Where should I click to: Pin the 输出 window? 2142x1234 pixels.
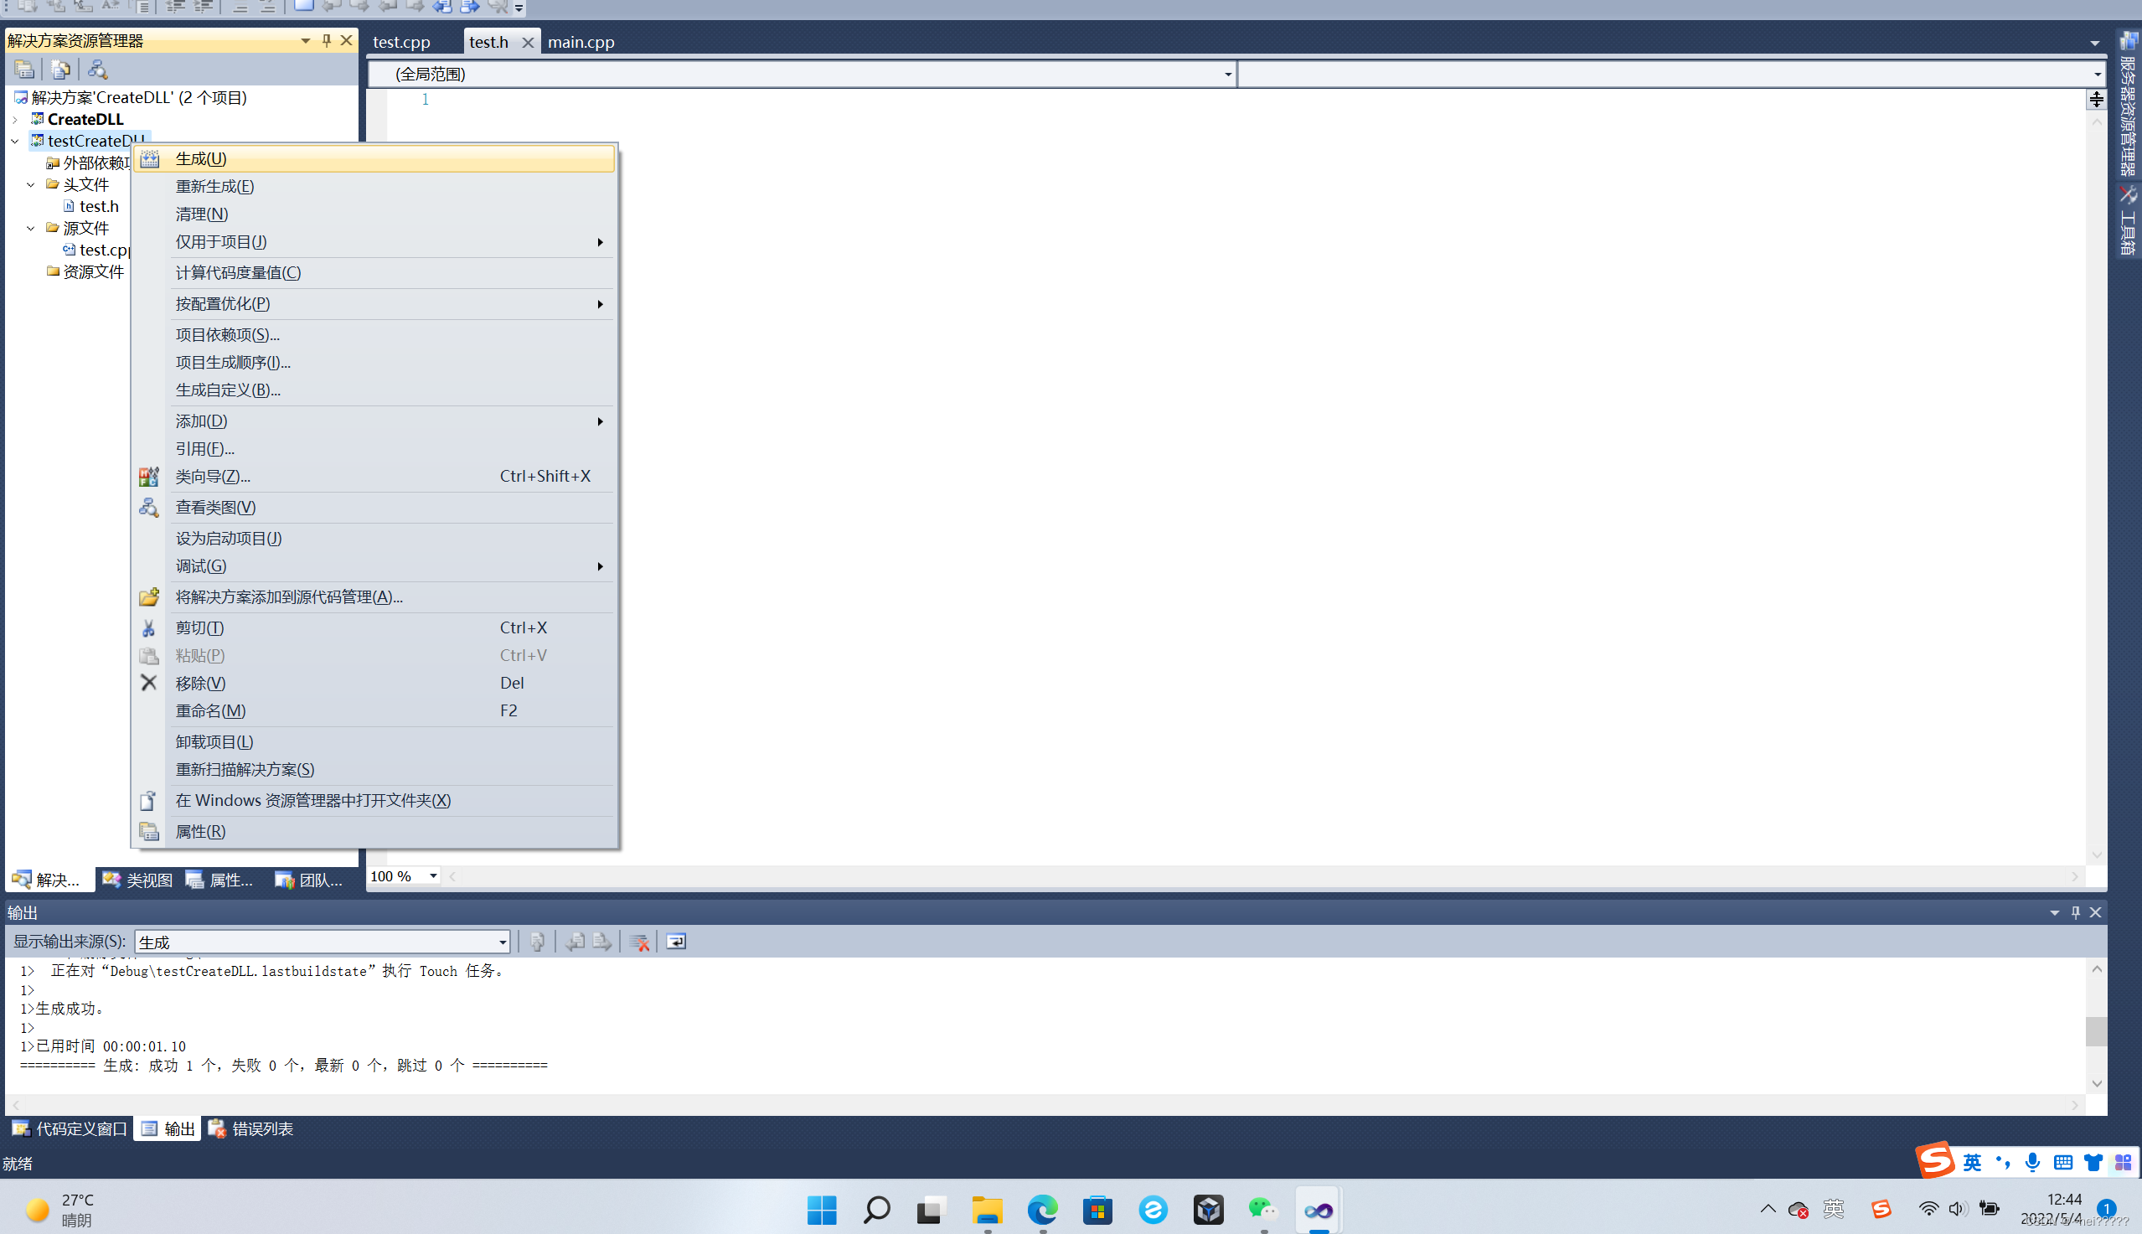tap(2075, 912)
